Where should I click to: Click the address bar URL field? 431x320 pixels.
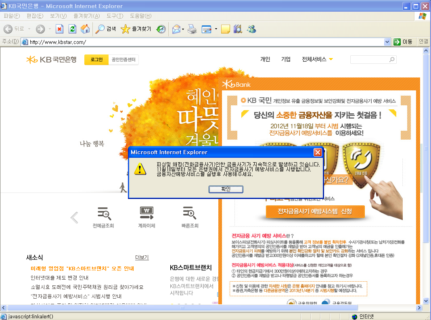click(x=206, y=42)
